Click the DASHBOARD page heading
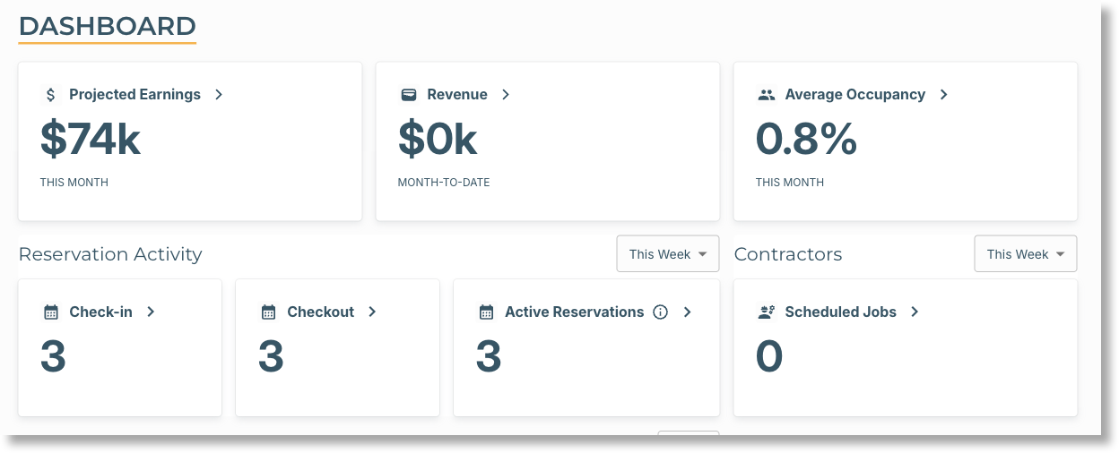 (108, 26)
